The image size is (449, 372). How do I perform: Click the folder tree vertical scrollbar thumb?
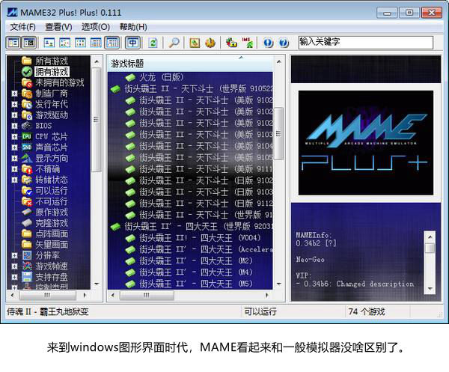[x=97, y=120]
